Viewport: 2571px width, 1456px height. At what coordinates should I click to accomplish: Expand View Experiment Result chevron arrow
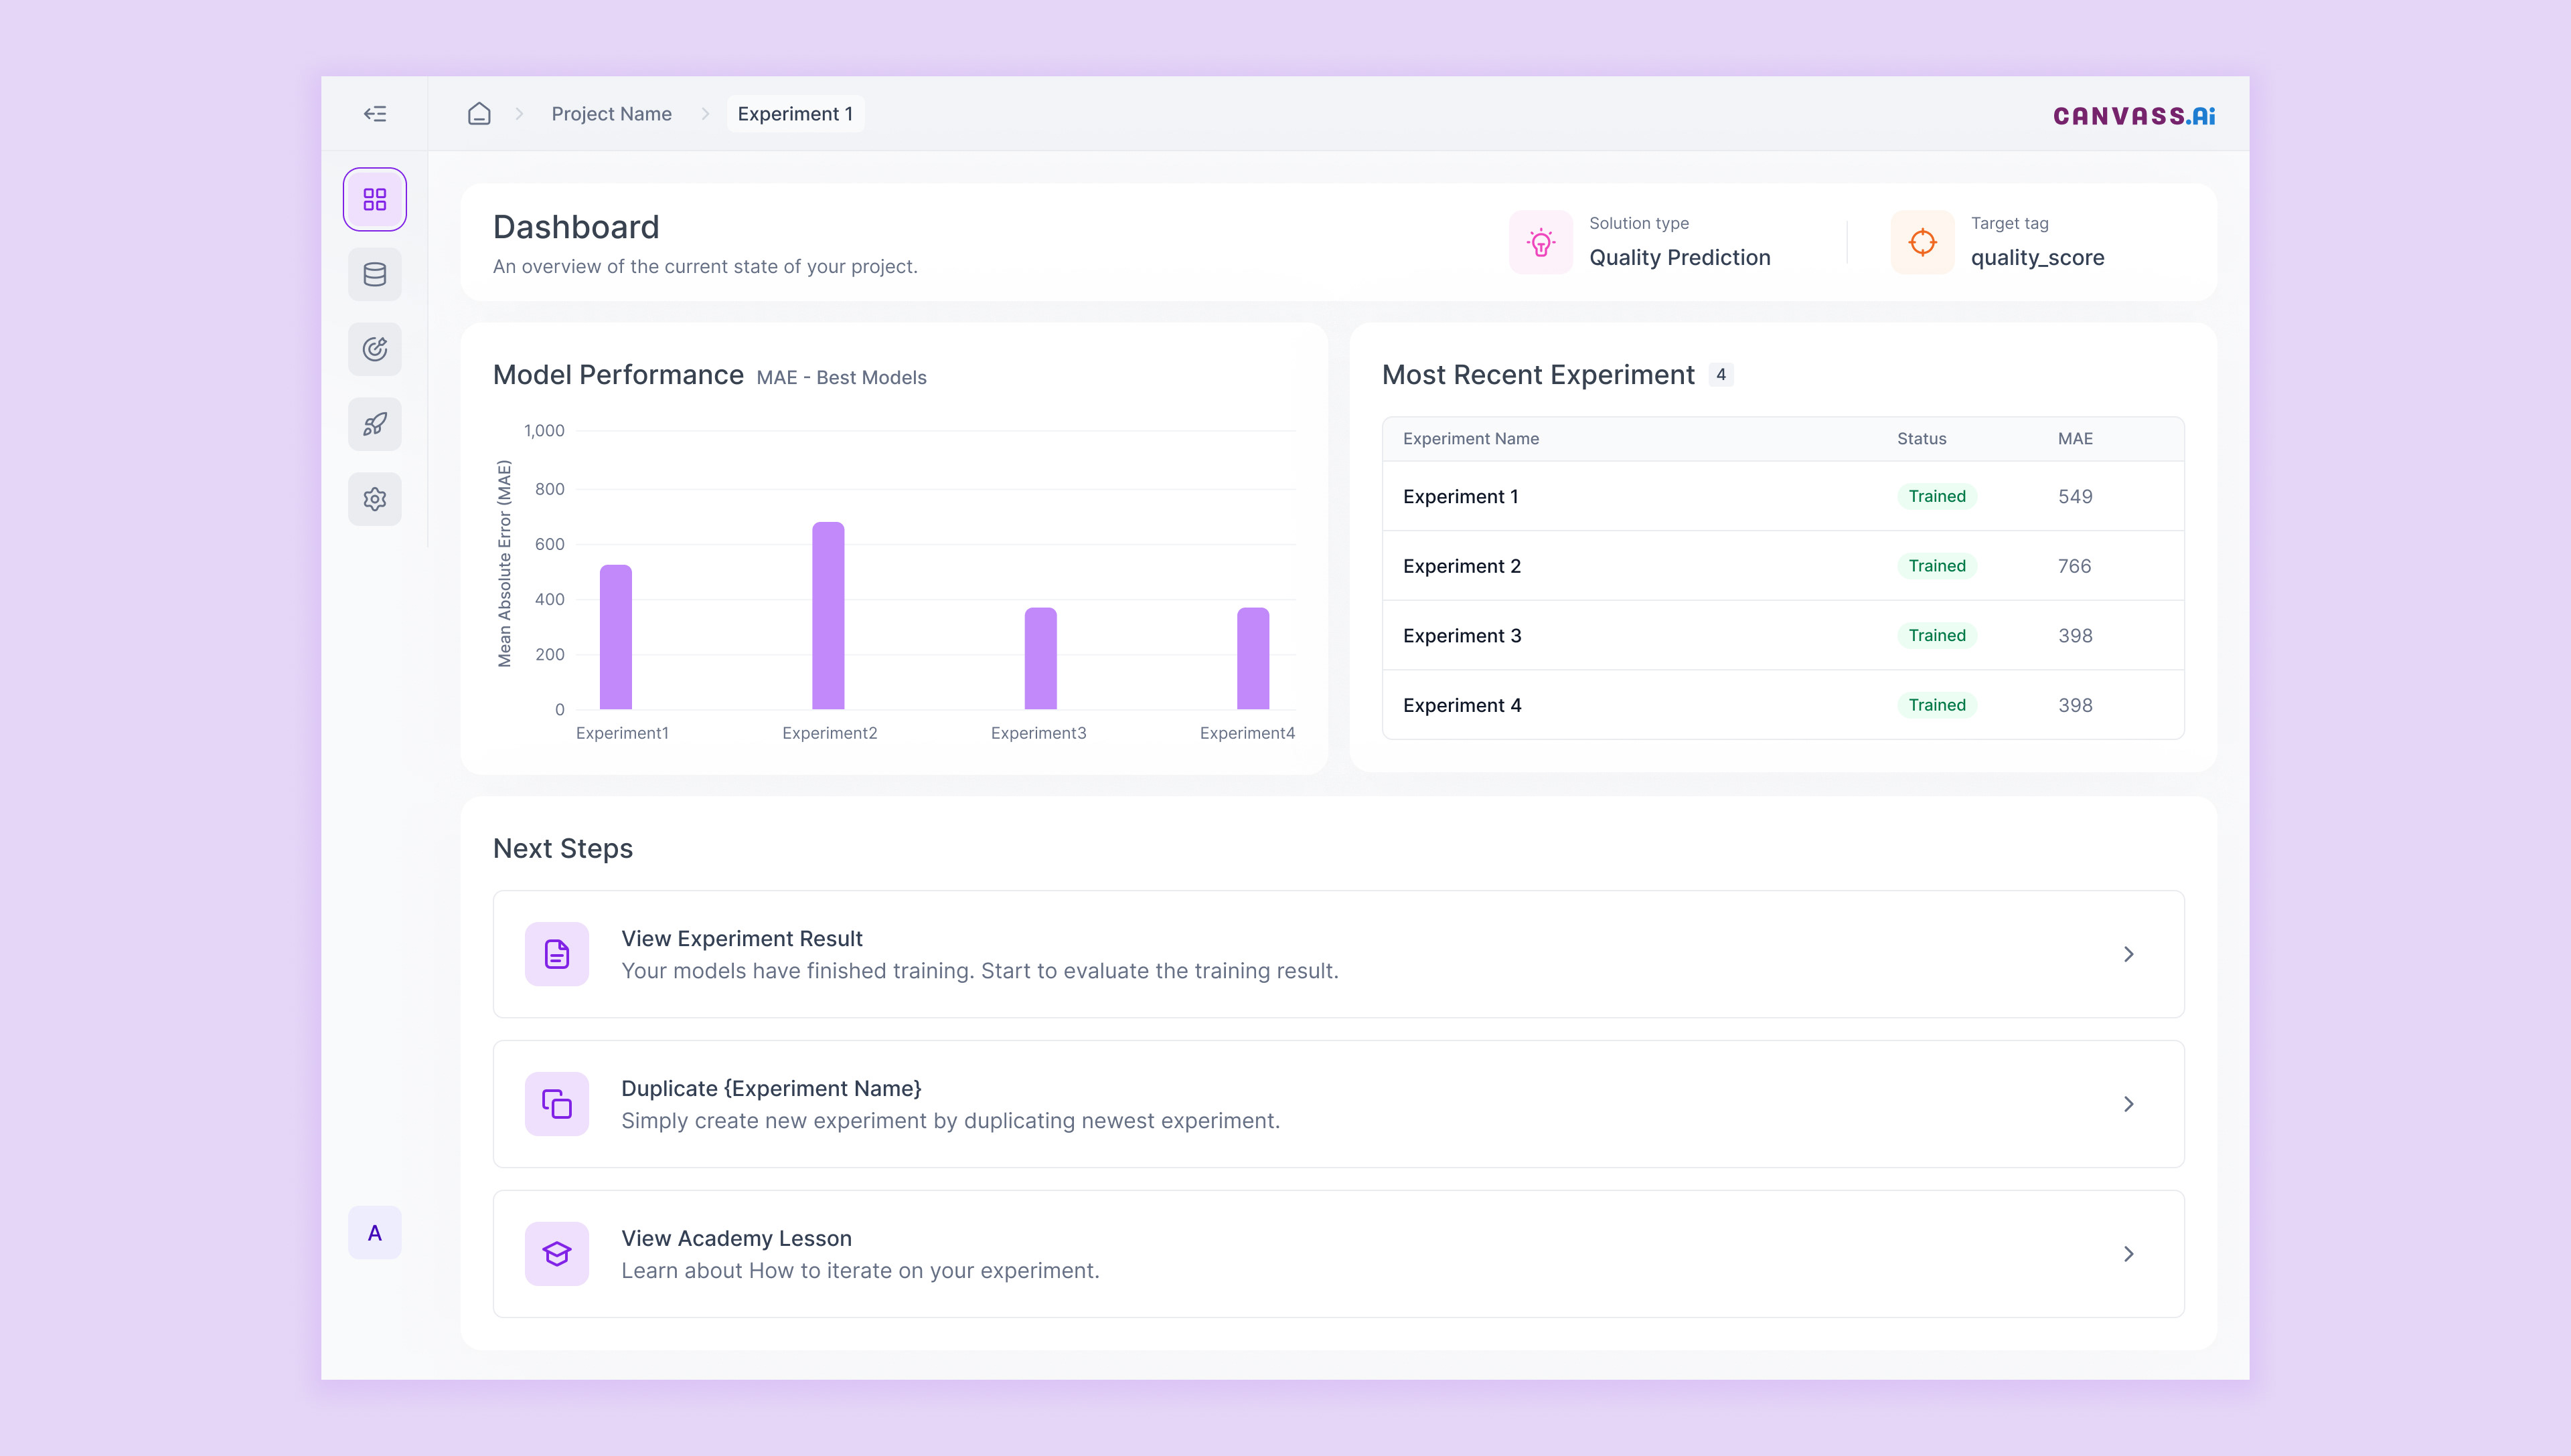pyautogui.click(x=2128, y=954)
